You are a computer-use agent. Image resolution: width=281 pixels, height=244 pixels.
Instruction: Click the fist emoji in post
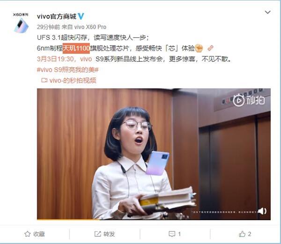pos(199,48)
